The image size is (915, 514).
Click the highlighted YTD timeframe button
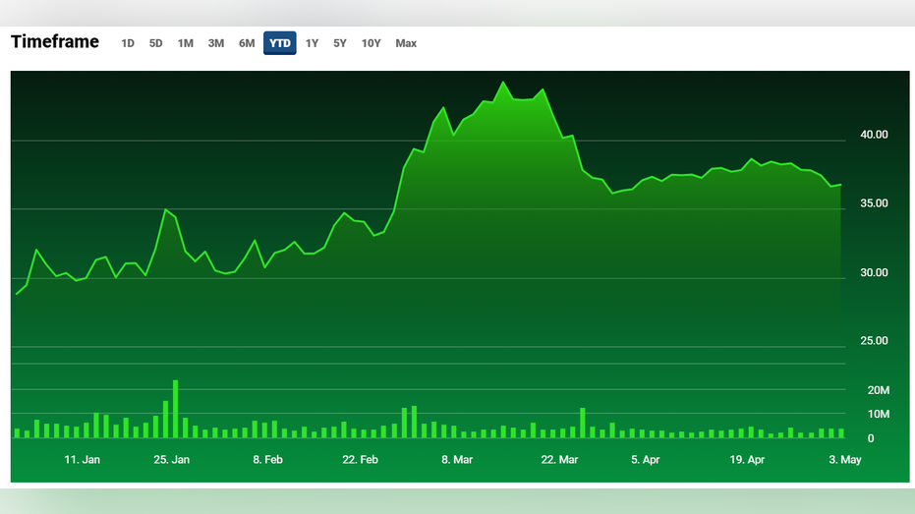click(279, 43)
